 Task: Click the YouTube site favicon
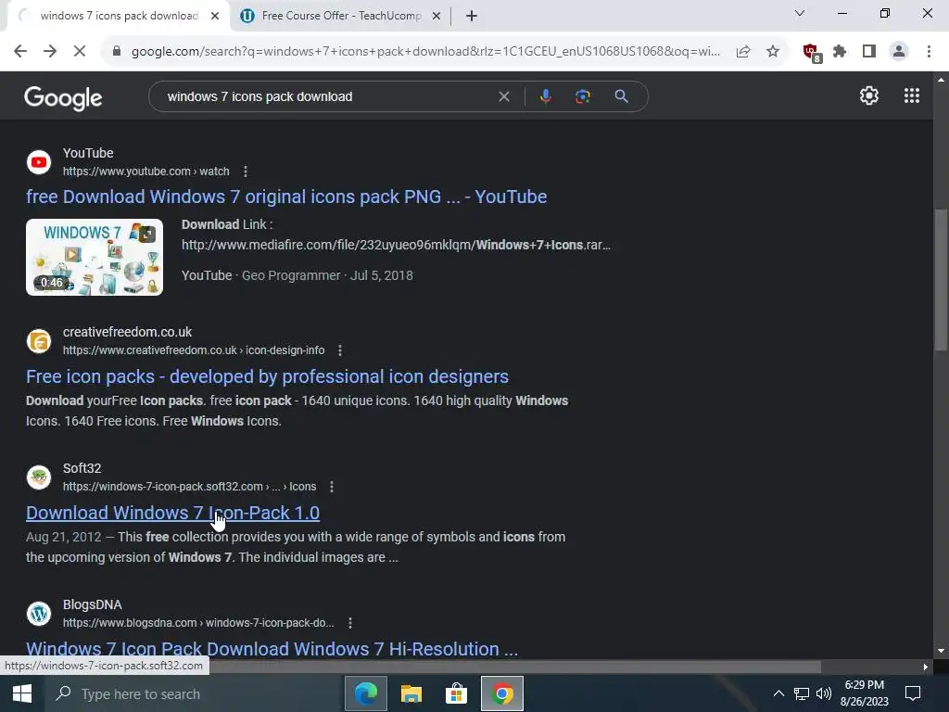click(x=39, y=162)
